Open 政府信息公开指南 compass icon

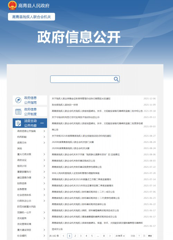pyautogui.click(x=18, y=100)
